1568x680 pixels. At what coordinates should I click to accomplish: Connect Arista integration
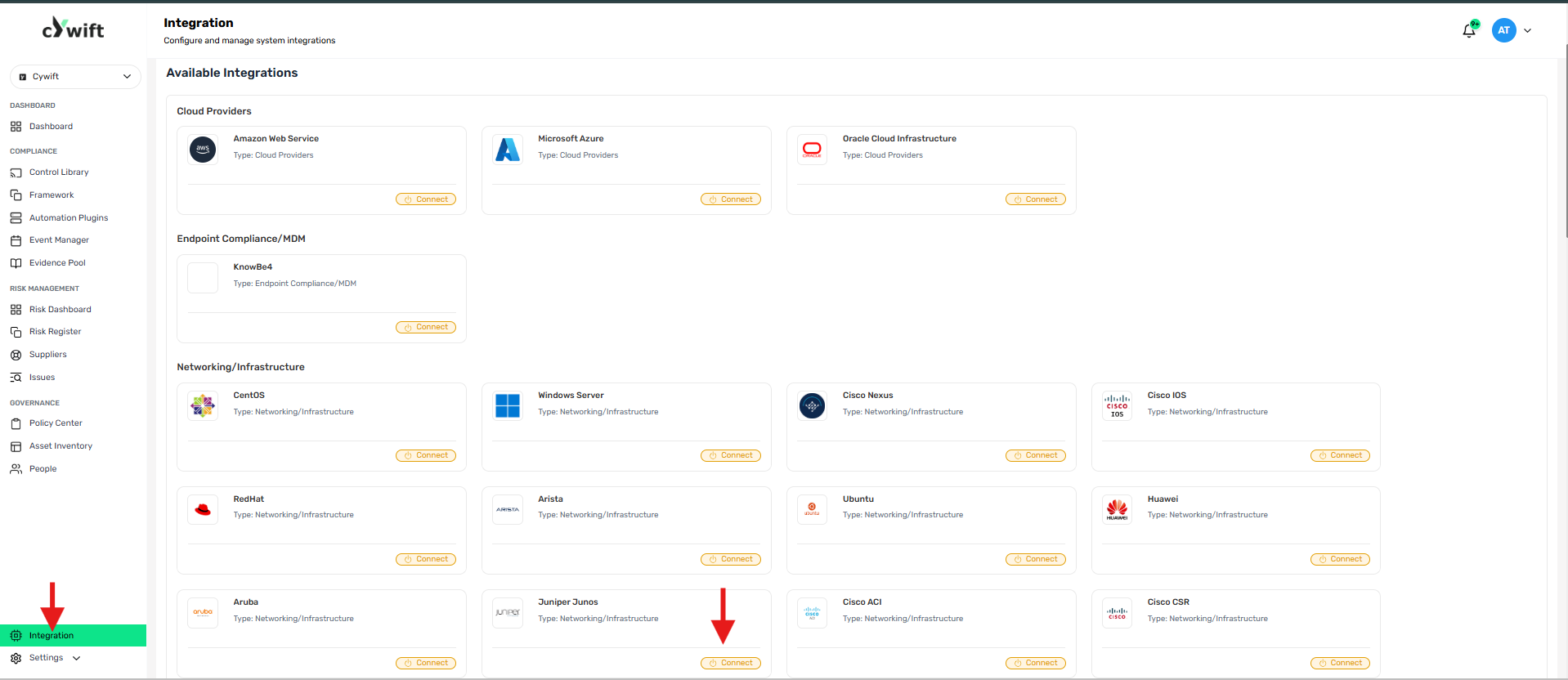coord(731,560)
